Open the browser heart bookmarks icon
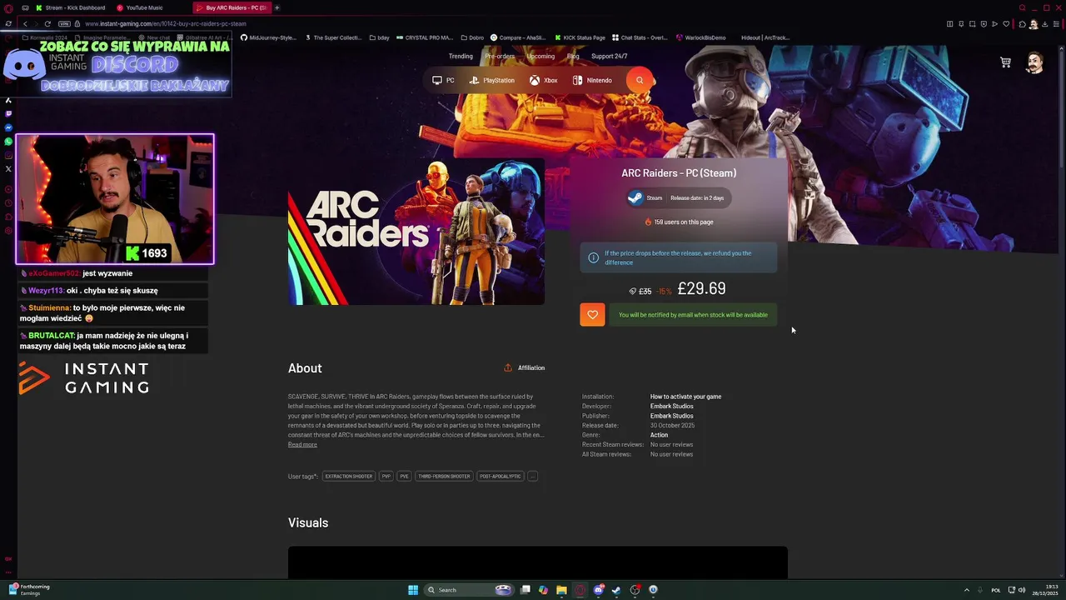Screen dimensions: 1066x600 click(x=1006, y=23)
